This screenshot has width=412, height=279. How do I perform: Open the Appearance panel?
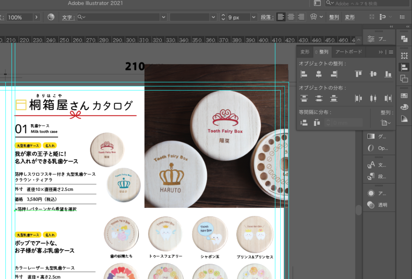[x=377, y=194]
